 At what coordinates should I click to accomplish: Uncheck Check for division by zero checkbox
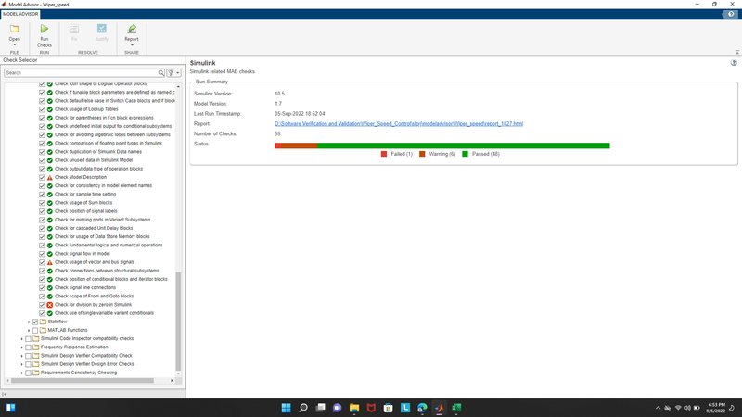tap(42, 305)
